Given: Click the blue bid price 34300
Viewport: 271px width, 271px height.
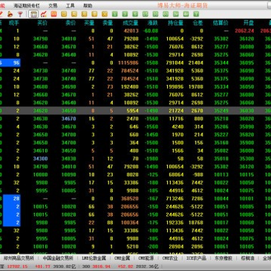Looking at the screenshot, I should coord(40,159).
